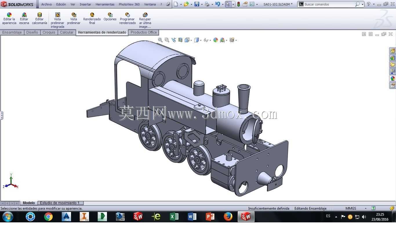
Task: Click File properties icon in top toolbar
Action: [x=245, y=4]
